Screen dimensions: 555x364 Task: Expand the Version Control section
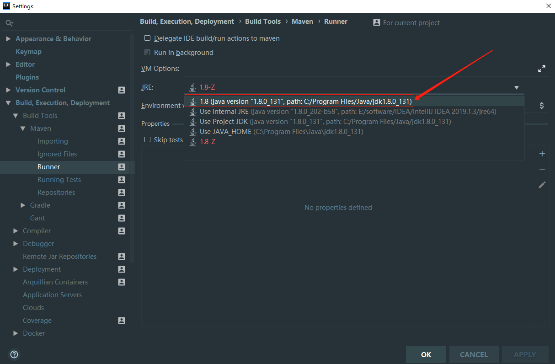pyautogui.click(x=8, y=90)
